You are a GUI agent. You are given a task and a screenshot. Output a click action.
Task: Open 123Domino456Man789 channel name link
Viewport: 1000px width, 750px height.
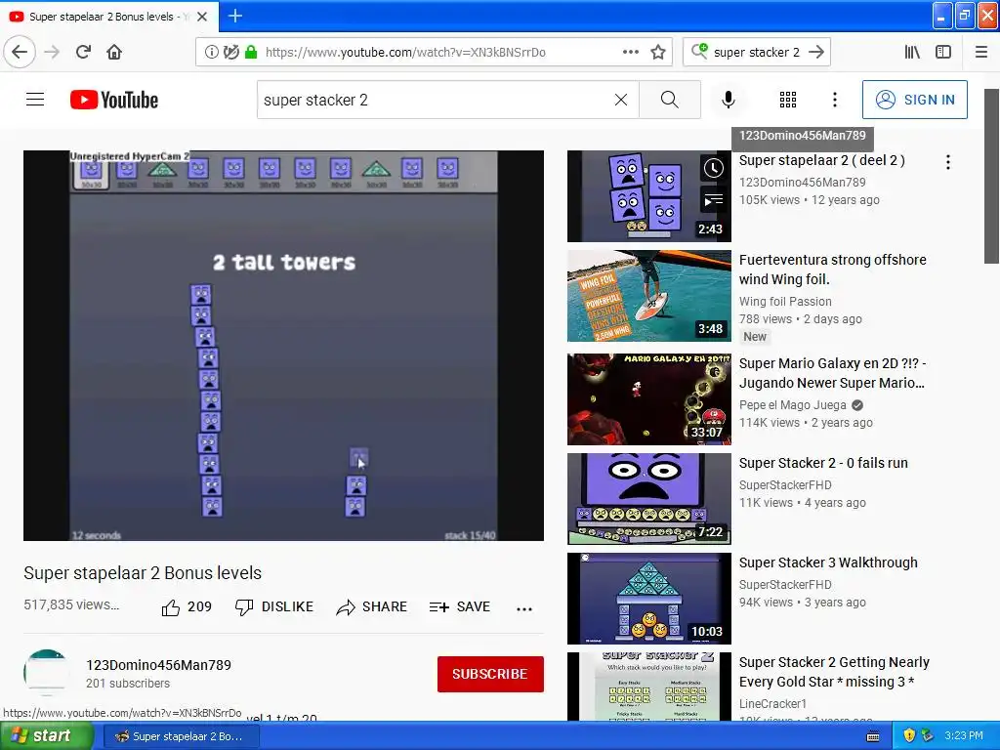pos(159,665)
